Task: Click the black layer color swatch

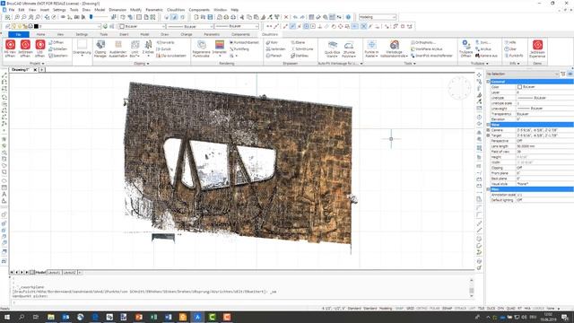Action: pos(36,26)
